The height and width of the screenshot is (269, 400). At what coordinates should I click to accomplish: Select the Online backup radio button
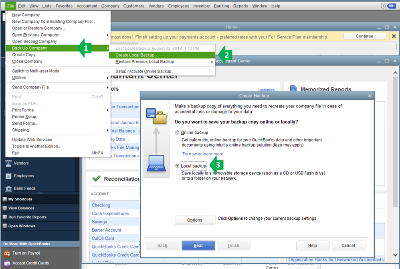pos(177,132)
